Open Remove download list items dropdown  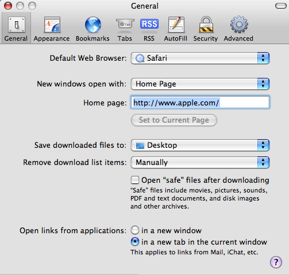tap(200, 163)
